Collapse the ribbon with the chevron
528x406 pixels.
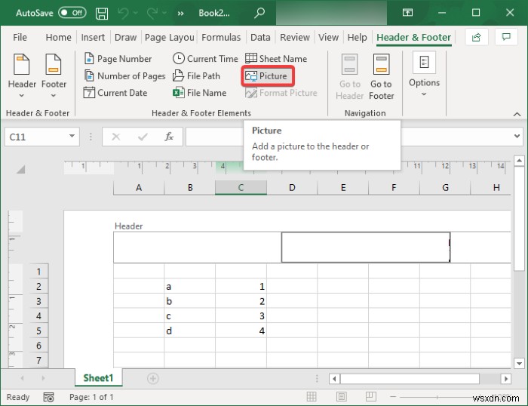517,114
